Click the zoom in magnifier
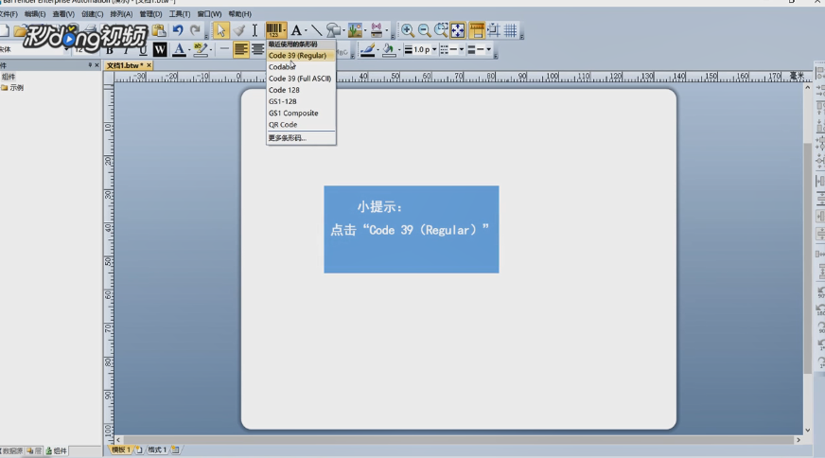This screenshot has height=458, width=825. click(x=407, y=30)
